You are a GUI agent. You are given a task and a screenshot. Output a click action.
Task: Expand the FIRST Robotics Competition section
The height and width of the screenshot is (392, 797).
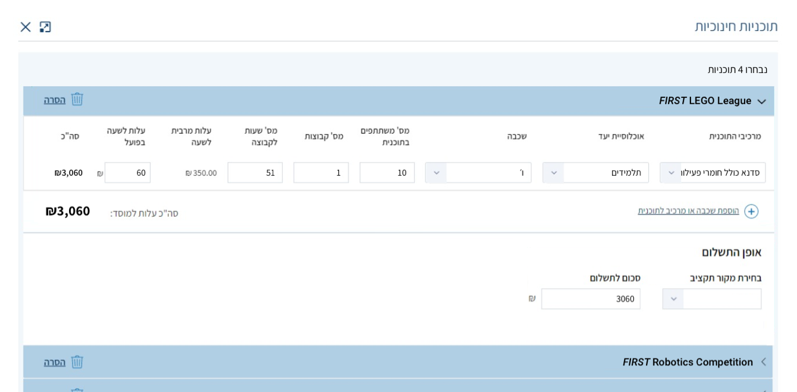[763, 362]
